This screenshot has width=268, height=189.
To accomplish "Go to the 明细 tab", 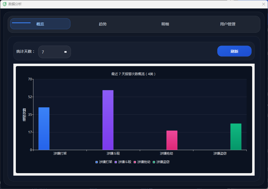I will [x=165, y=24].
